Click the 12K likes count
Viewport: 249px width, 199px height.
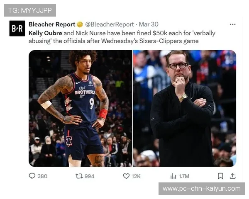pos(136,176)
